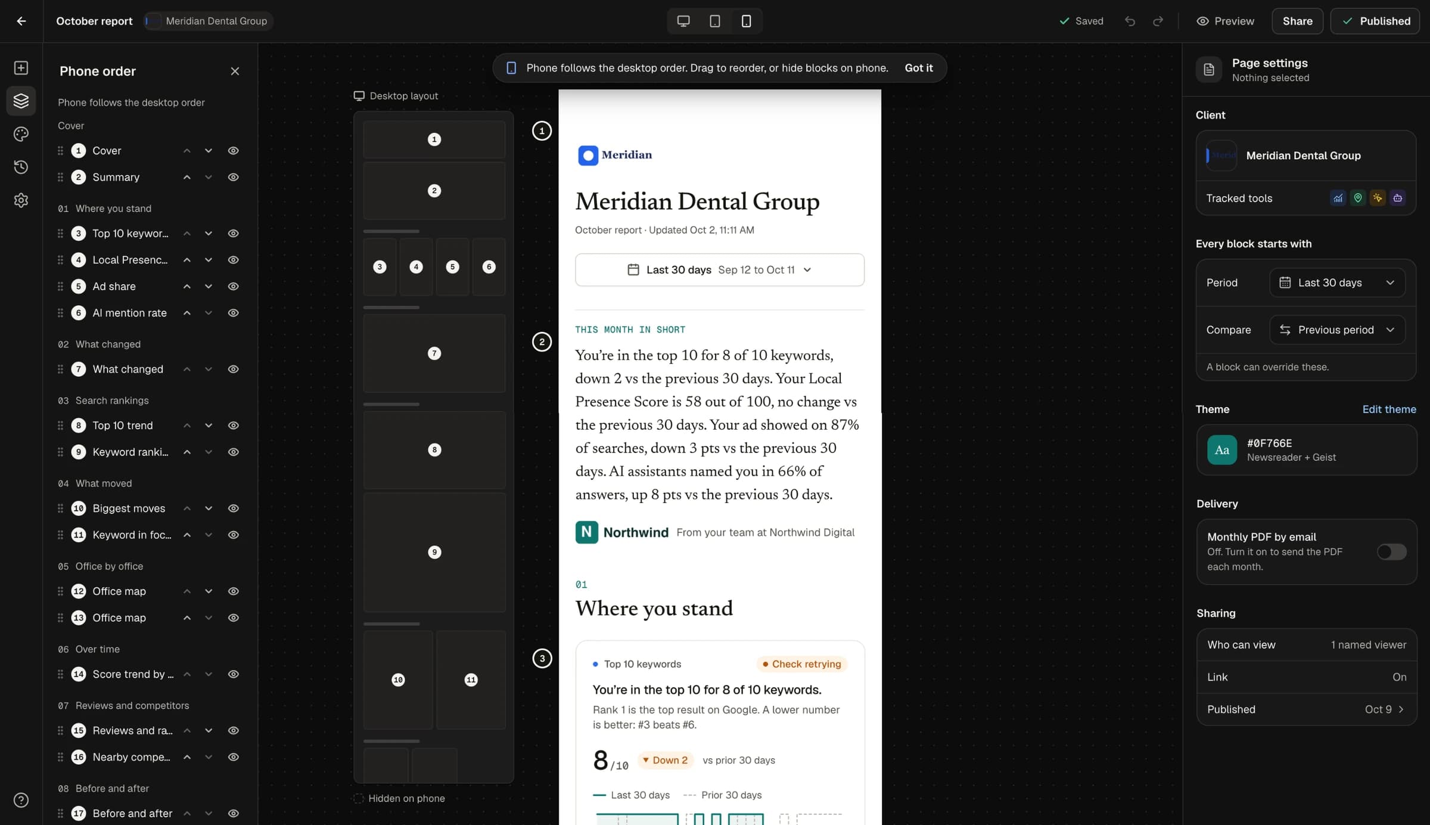Viewport: 1430px width, 825px height.
Task: Toggle visibility of Cover block
Action: (x=234, y=151)
